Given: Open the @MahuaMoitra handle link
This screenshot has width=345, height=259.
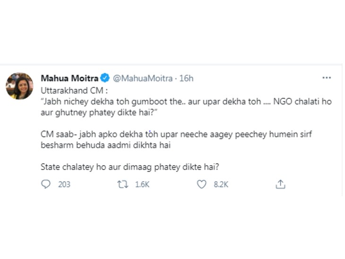Looking at the screenshot, I should [x=143, y=78].
